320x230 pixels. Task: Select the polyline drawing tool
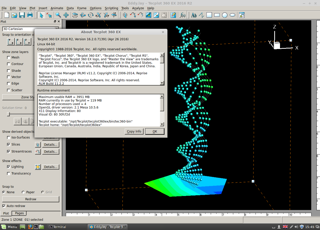click(201, 15)
